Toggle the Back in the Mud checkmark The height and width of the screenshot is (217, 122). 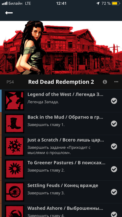[x=114, y=124]
